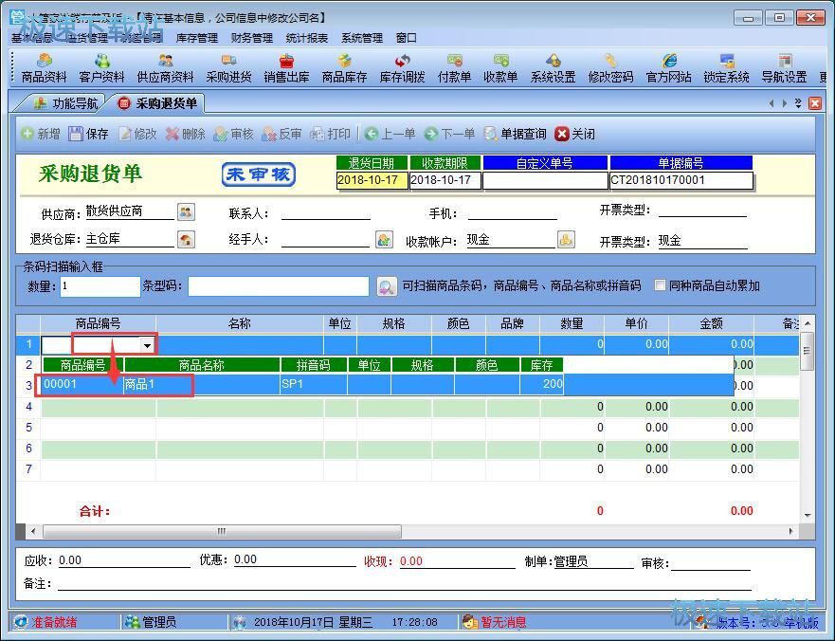Open 库存调拨 toolbar icon
835x641 pixels.
402,68
